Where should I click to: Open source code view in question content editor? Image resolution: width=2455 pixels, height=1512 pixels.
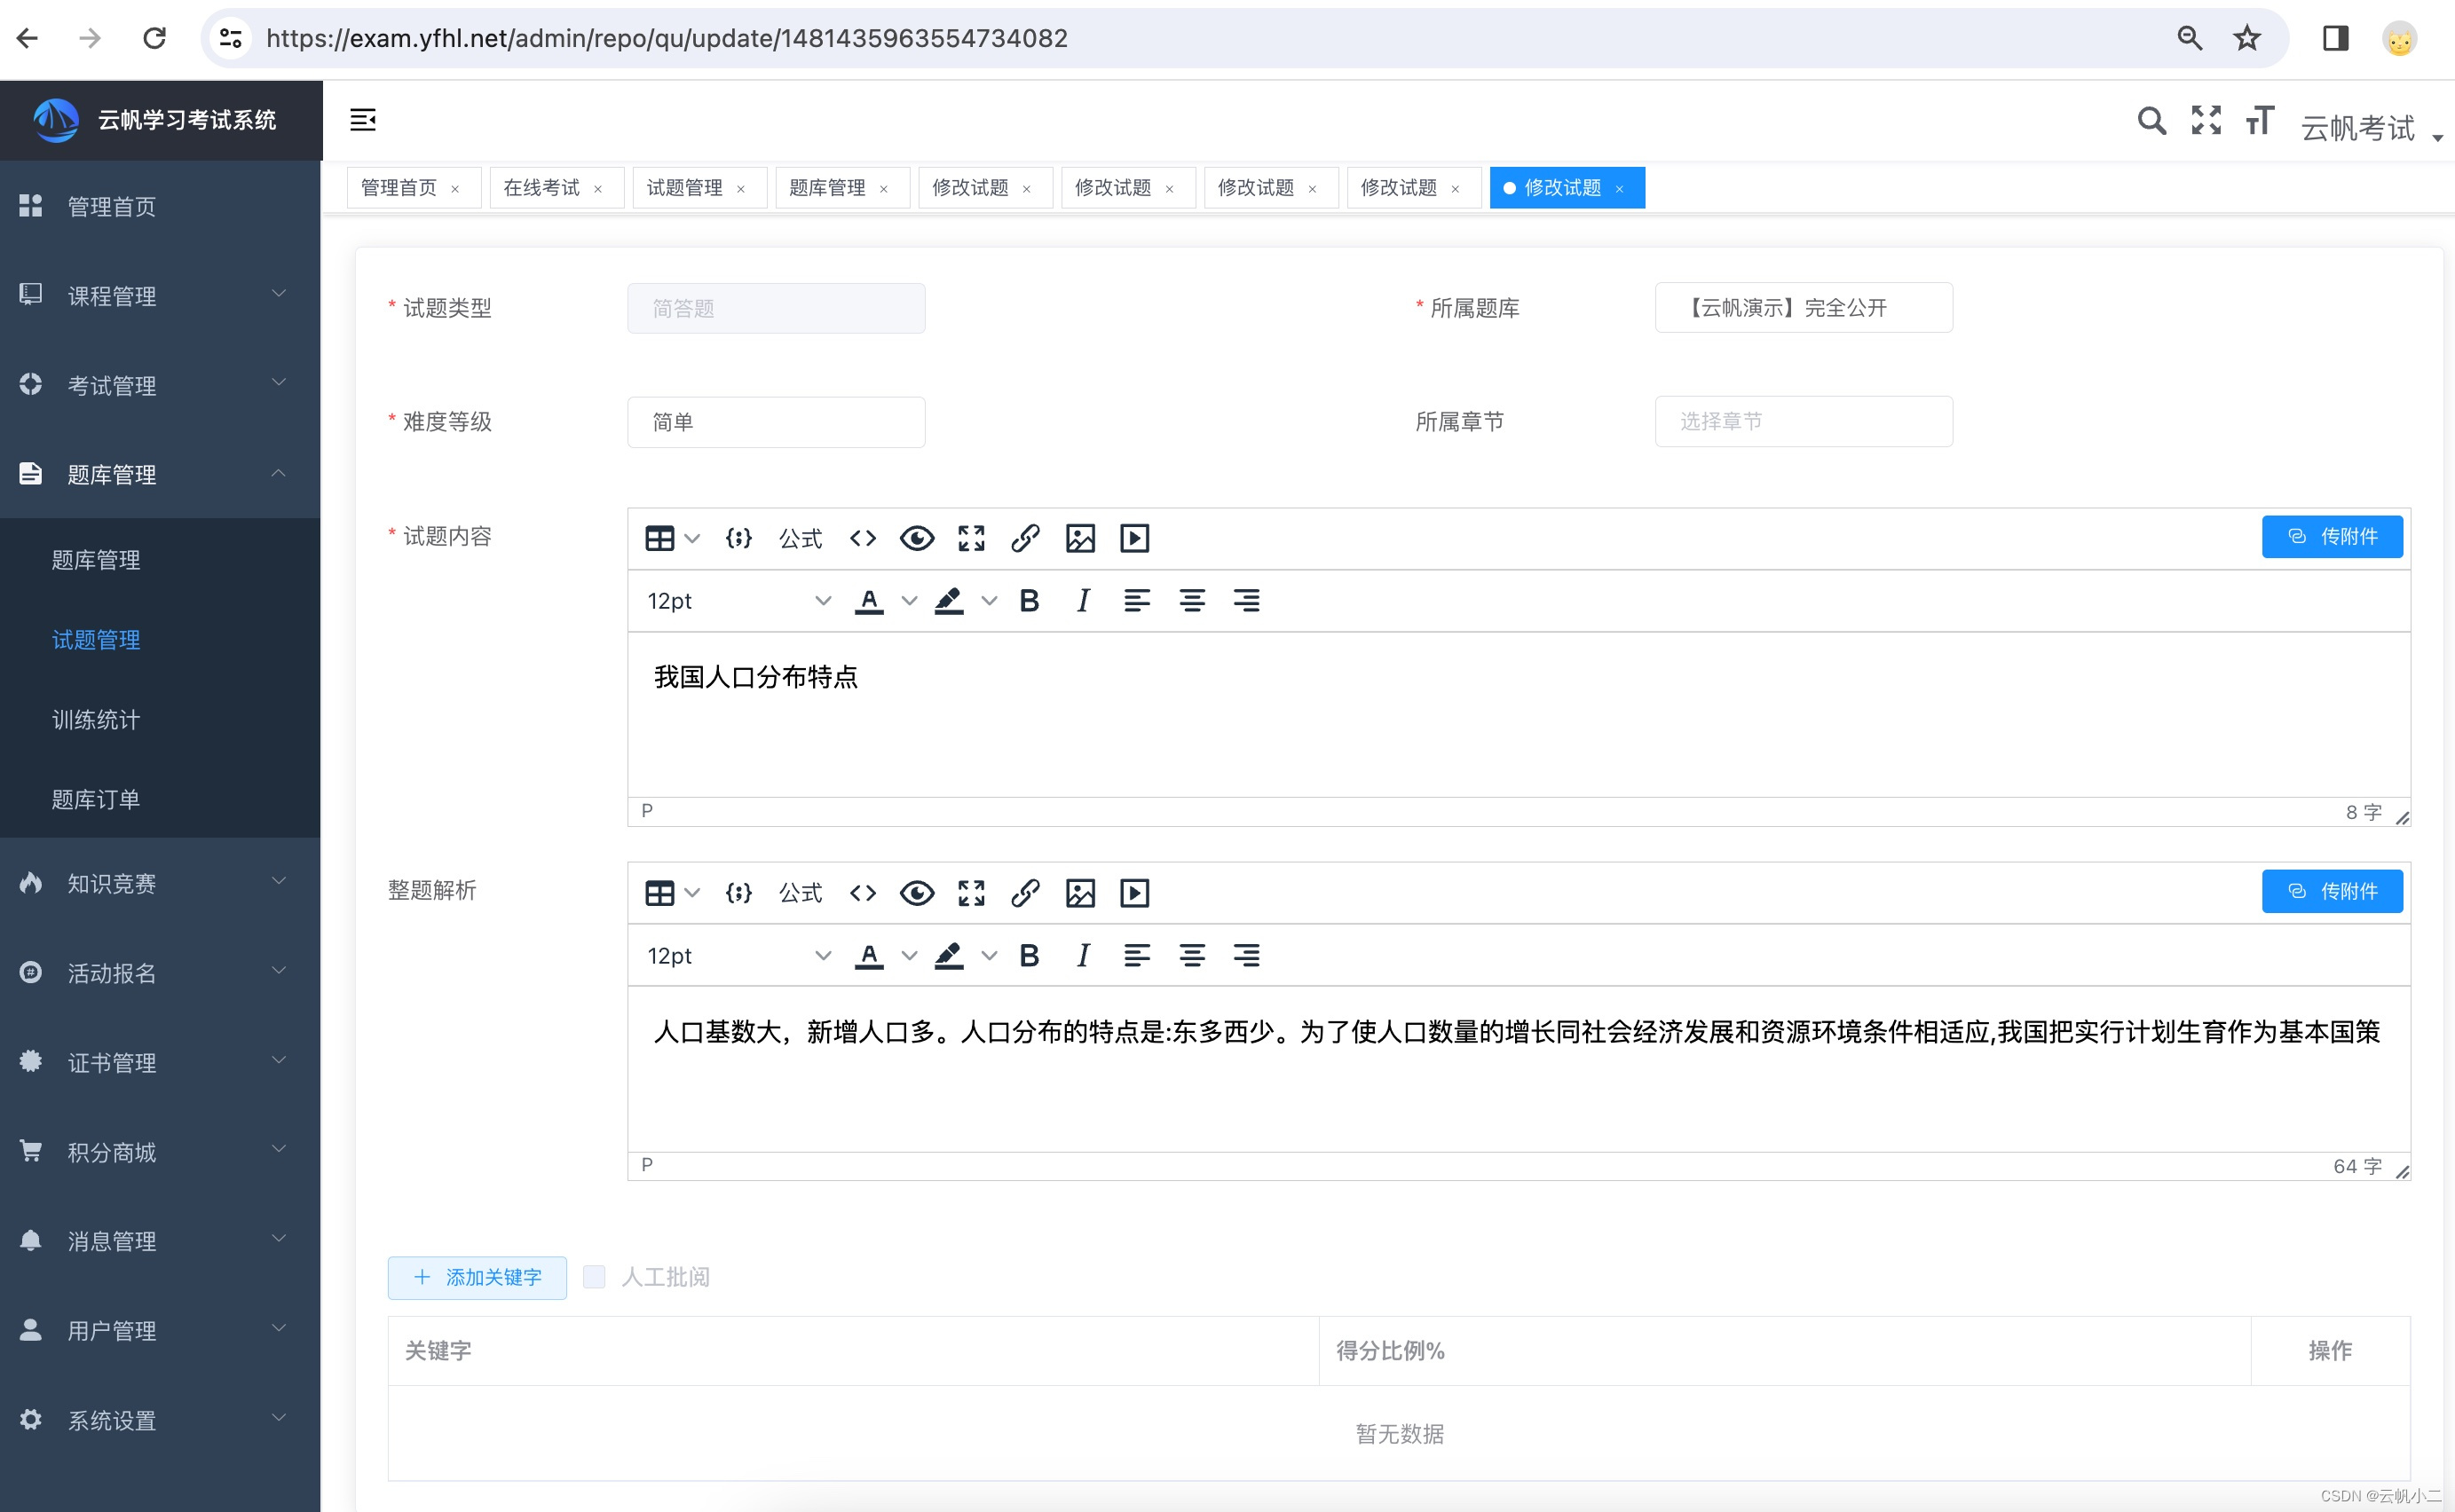(x=863, y=539)
